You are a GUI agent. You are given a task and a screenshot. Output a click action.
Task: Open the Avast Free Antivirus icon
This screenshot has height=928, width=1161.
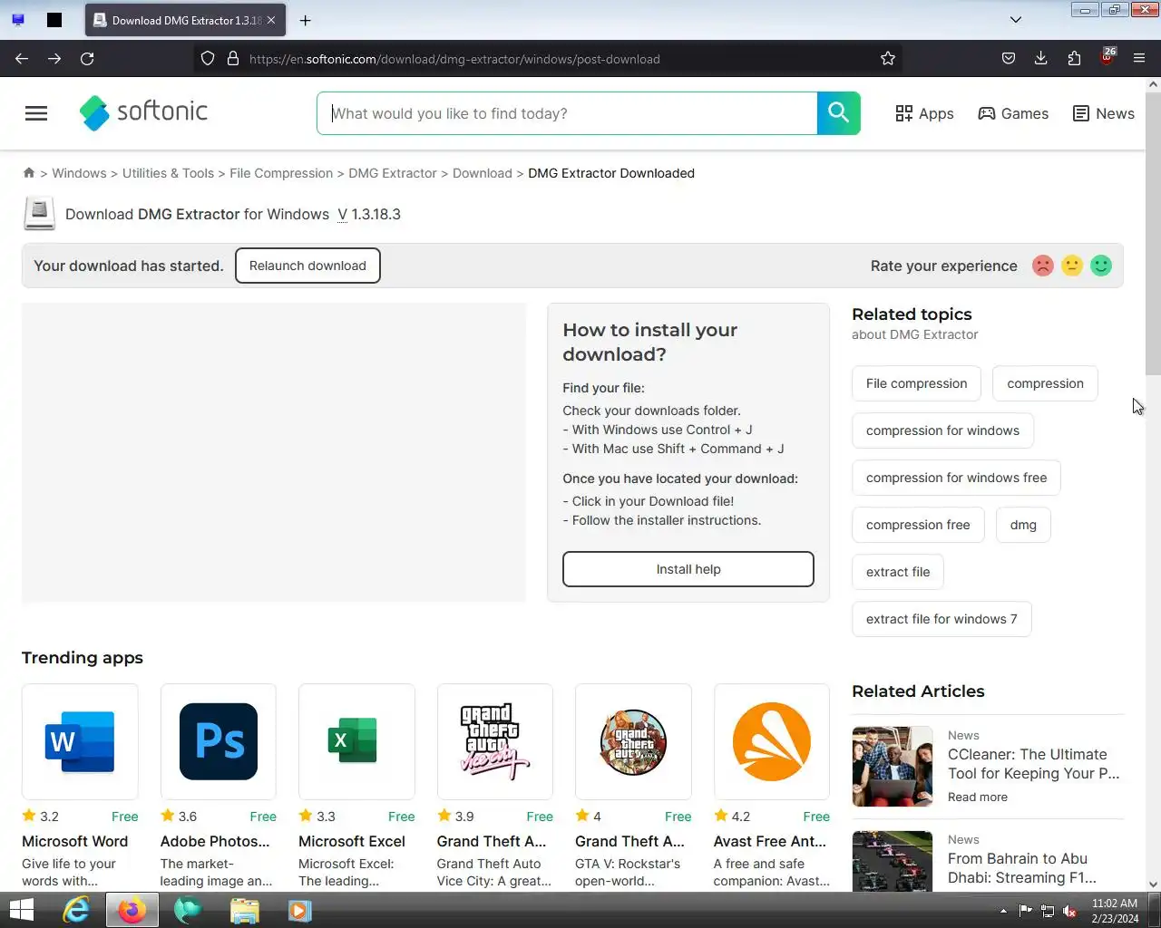[772, 741]
